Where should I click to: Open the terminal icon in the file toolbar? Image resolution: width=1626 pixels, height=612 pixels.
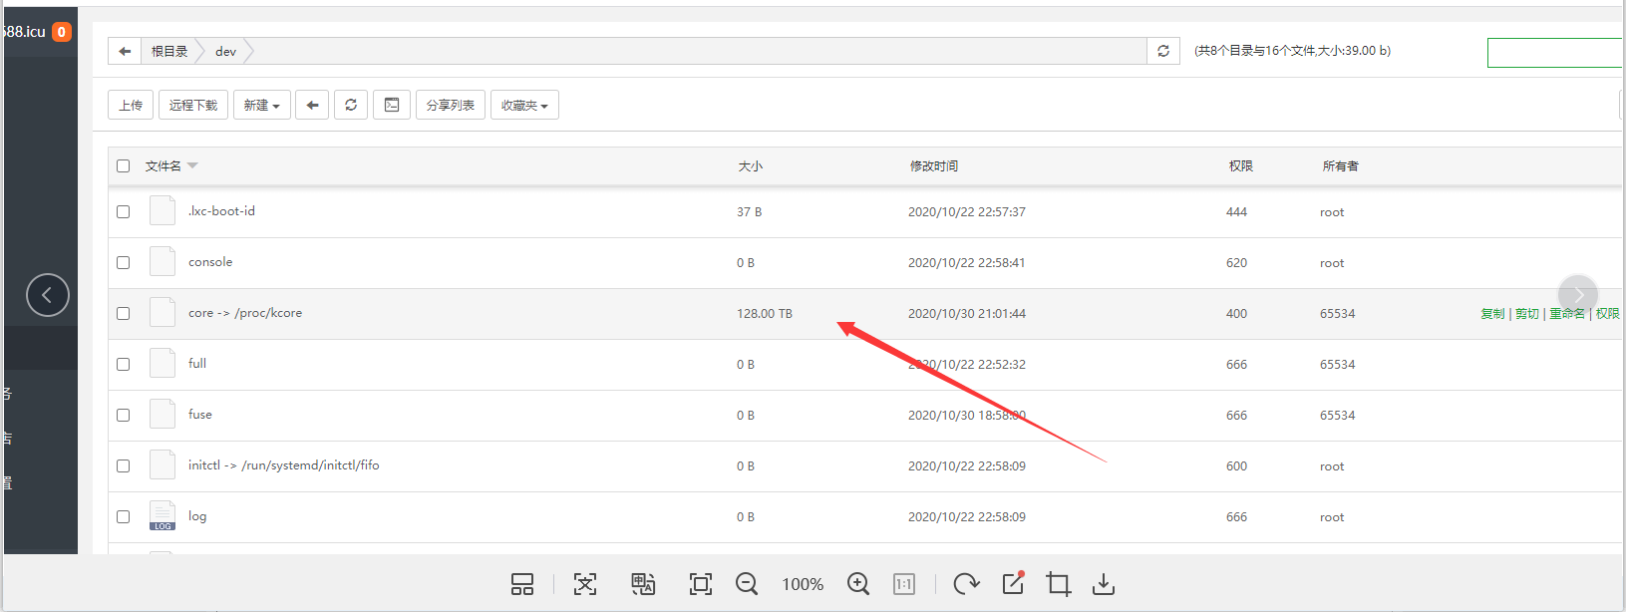click(x=392, y=105)
